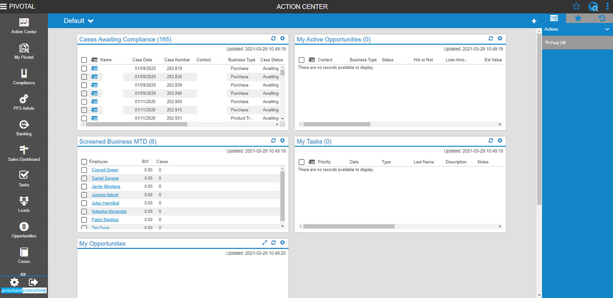Open the PIVOTAL hamburger menu
613x298 pixels.
(4, 6)
